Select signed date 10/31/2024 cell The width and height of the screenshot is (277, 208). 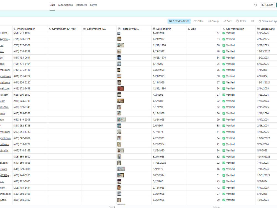tap(266, 175)
